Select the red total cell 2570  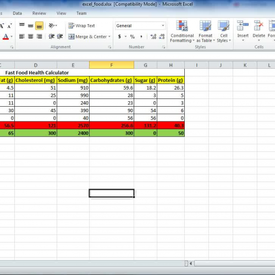[x=73, y=125]
